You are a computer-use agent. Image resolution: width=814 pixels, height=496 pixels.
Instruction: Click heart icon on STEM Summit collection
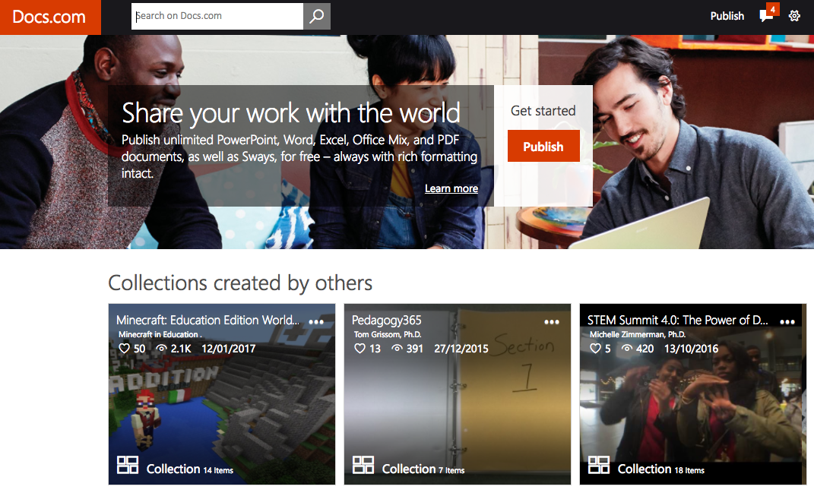(x=596, y=349)
